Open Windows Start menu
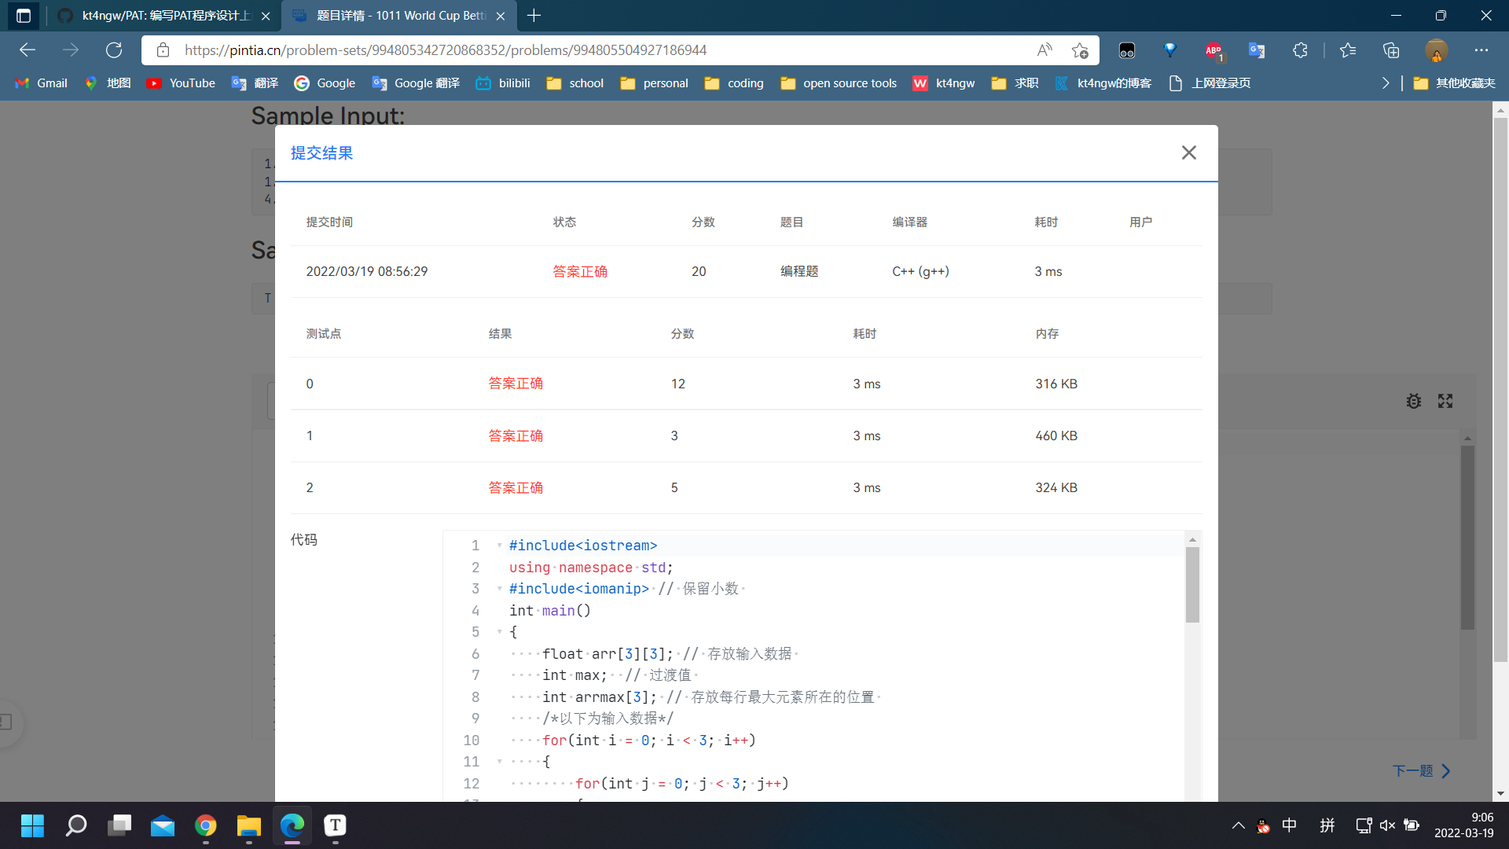1509x849 pixels. tap(32, 825)
